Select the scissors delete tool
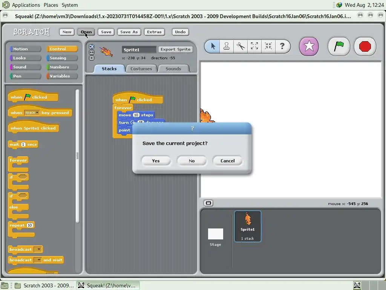 [240, 46]
